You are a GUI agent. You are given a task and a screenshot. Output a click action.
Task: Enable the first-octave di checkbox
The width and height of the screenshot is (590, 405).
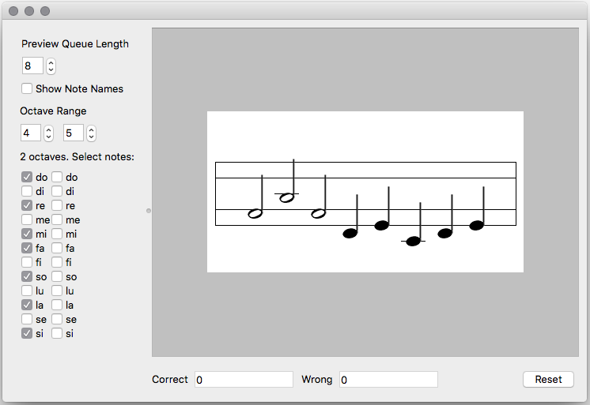click(x=27, y=191)
